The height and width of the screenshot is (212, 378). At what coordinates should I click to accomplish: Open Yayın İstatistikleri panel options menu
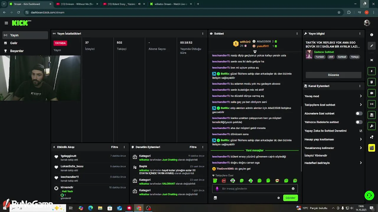click(203, 34)
